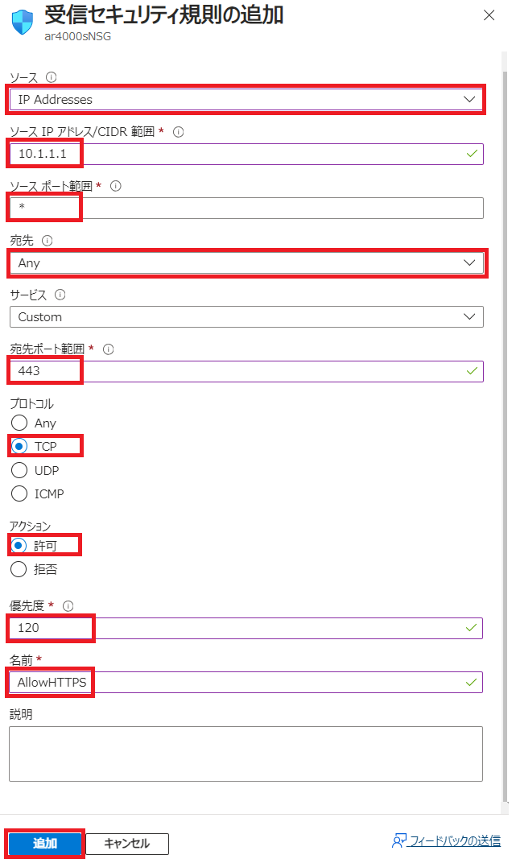Click the info icon next to ソース label
516x863 pixels.
point(52,77)
